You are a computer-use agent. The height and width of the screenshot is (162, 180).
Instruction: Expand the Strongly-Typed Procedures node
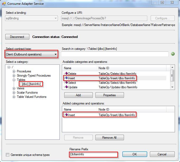pyautogui.click(x=14, y=76)
